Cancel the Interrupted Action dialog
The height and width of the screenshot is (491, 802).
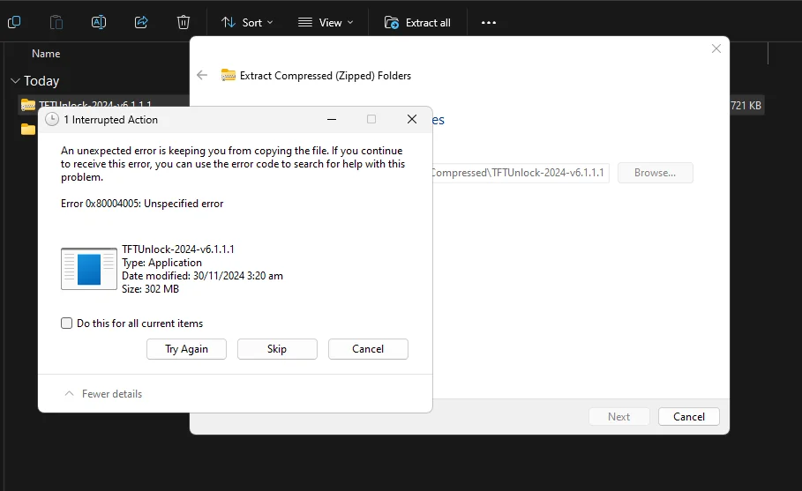[x=368, y=349]
